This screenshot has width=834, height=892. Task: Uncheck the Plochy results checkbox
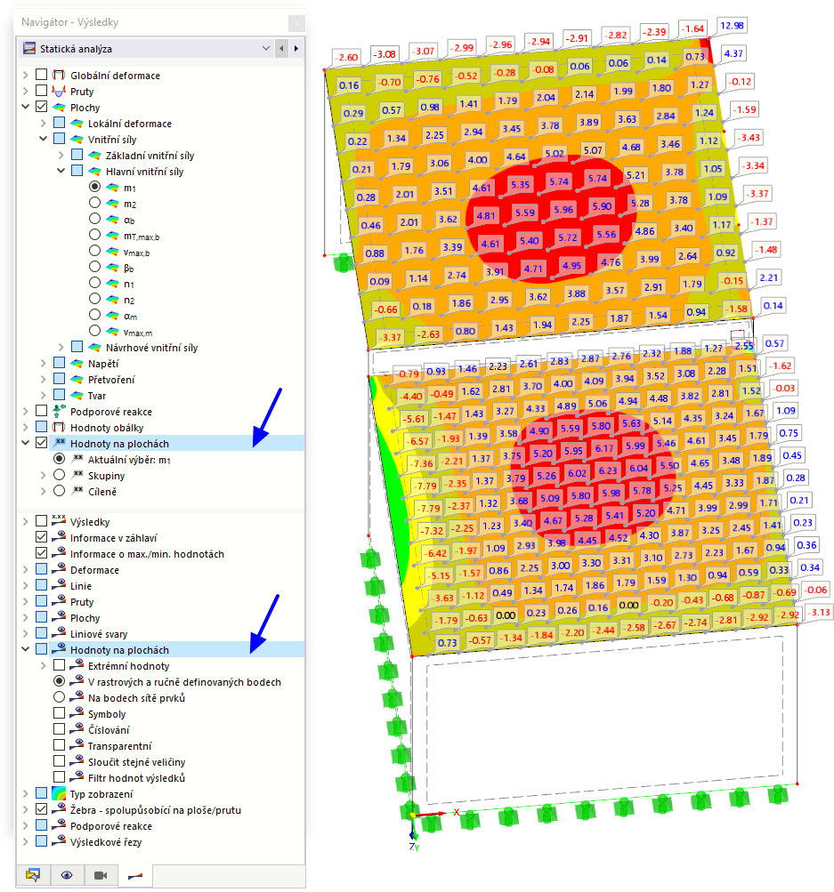click(x=41, y=107)
